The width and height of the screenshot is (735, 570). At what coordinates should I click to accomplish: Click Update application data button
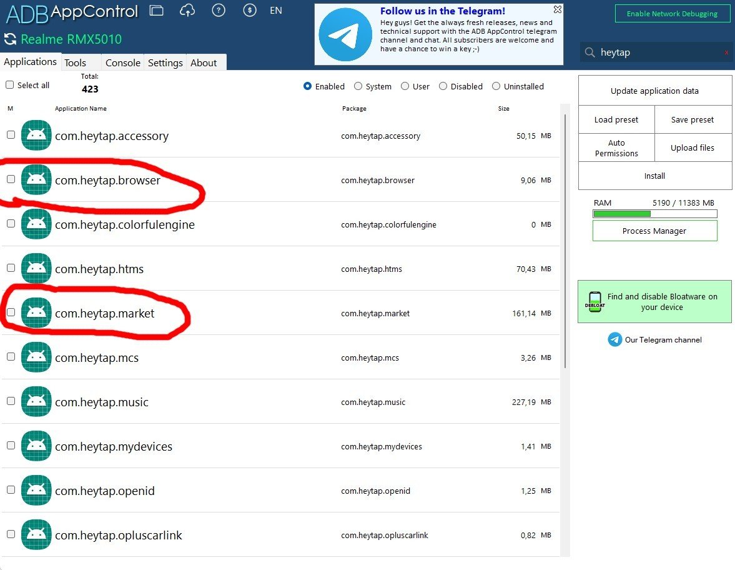click(x=654, y=91)
